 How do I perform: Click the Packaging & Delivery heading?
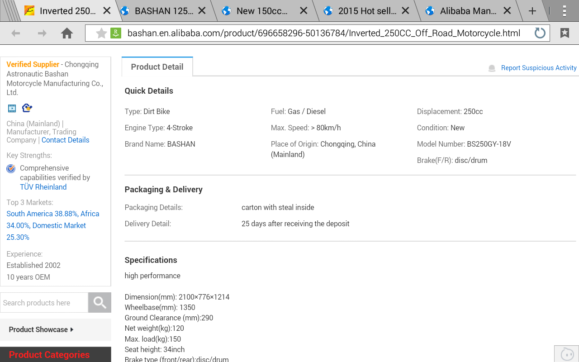click(x=164, y=190)
